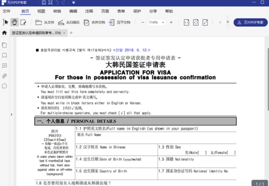Click the save icon in title bar
The image size is (269, 186).
point(44,2)
